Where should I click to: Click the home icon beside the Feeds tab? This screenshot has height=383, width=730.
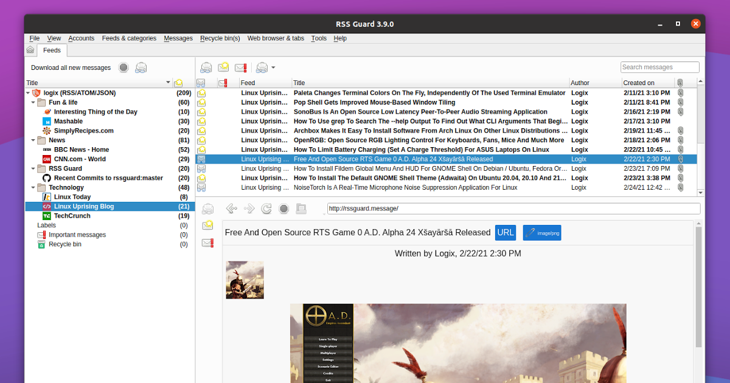30,50
